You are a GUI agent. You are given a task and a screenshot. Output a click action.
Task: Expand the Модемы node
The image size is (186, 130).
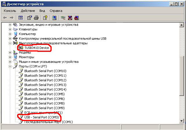(10, 52)
